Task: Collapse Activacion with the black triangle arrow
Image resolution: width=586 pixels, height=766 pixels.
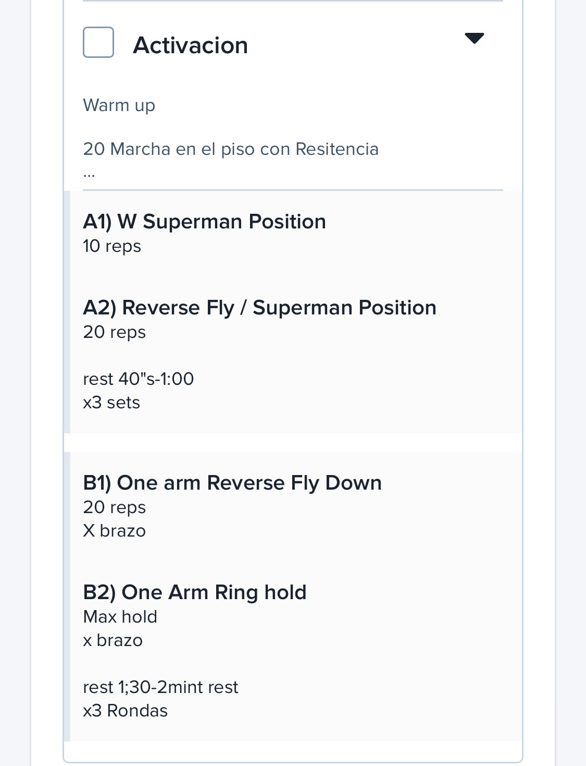Action: [474, 38]
